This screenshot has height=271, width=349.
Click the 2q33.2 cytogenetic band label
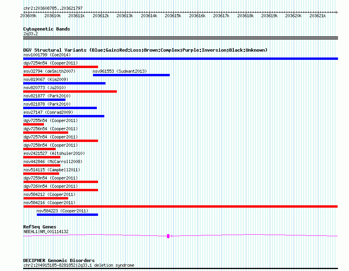31,34
